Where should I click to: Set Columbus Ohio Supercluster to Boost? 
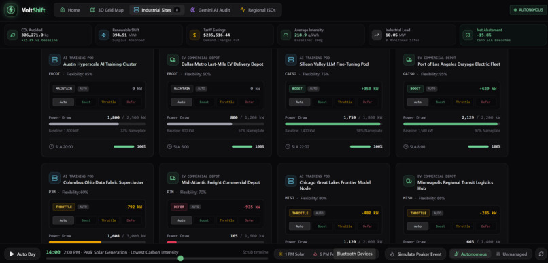[x=86, y=220]
